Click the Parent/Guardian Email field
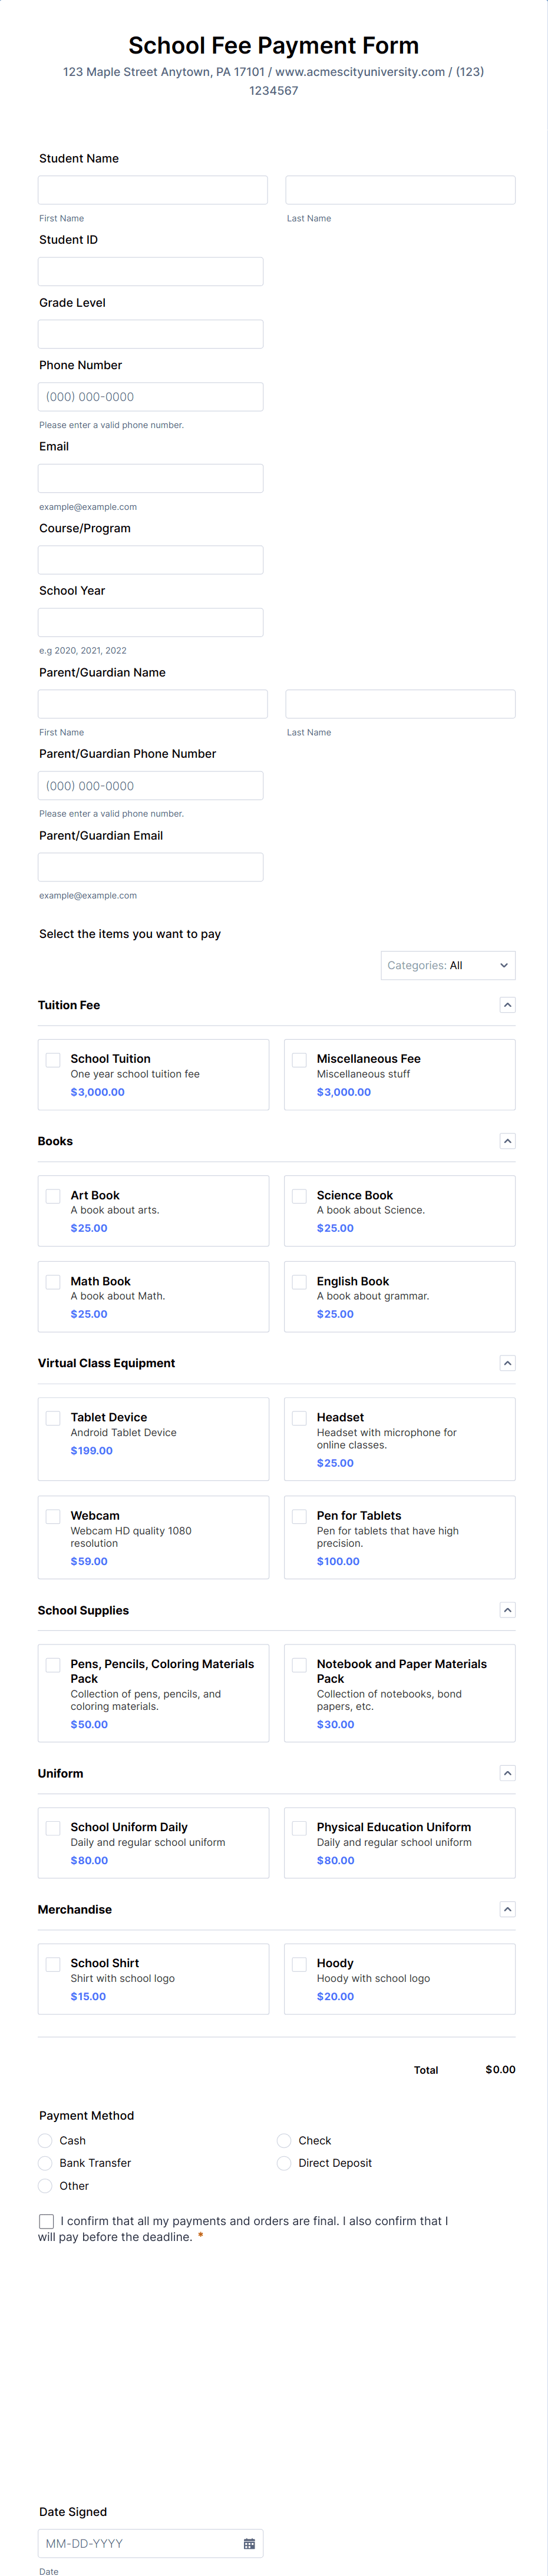548x2576 pixels. click(x=150, y=866)
